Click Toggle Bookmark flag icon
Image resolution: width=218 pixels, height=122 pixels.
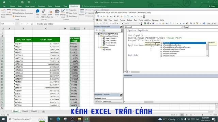click(132, 16)
